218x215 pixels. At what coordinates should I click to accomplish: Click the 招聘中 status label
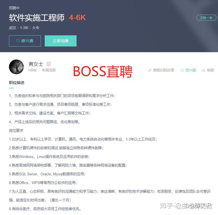coord(14,8)
